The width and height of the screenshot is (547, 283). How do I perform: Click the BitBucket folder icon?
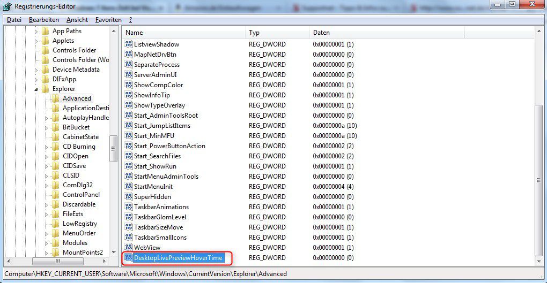coord(56,127)
